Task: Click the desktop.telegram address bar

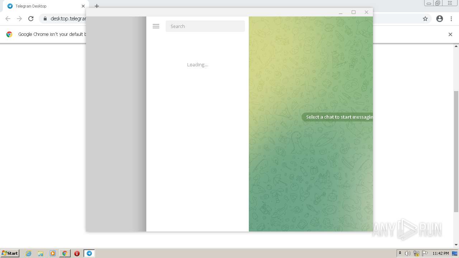Action: click(x=67, y=19)
